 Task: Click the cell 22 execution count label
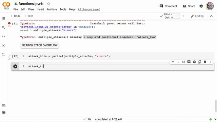pos(15,56)
